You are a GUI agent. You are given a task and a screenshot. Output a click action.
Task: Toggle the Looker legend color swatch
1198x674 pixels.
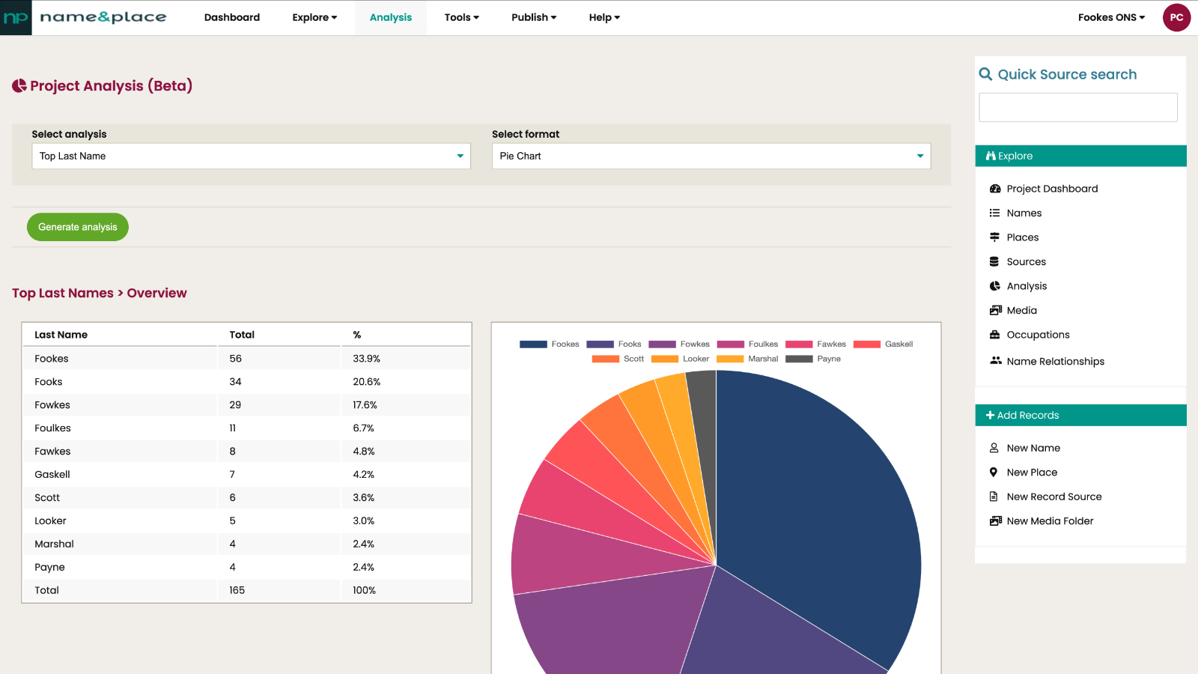tap(665, 359)
